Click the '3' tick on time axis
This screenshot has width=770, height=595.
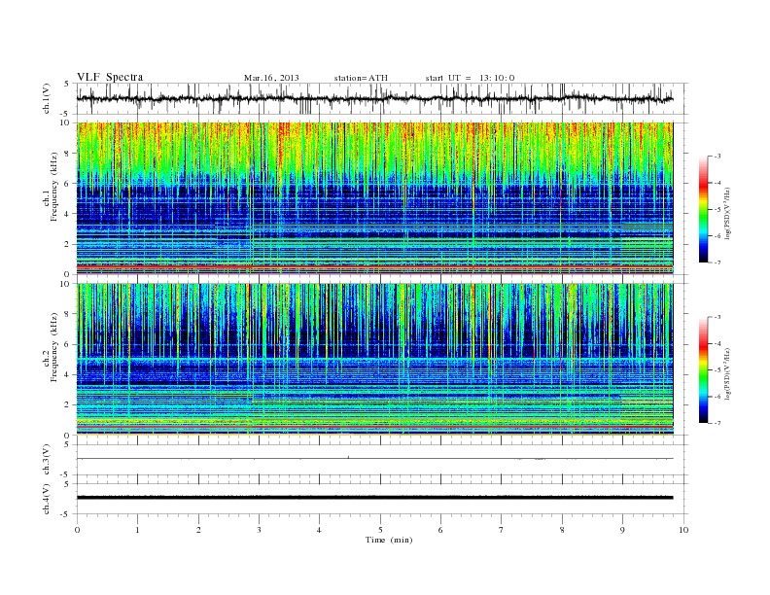pos(259,530)
